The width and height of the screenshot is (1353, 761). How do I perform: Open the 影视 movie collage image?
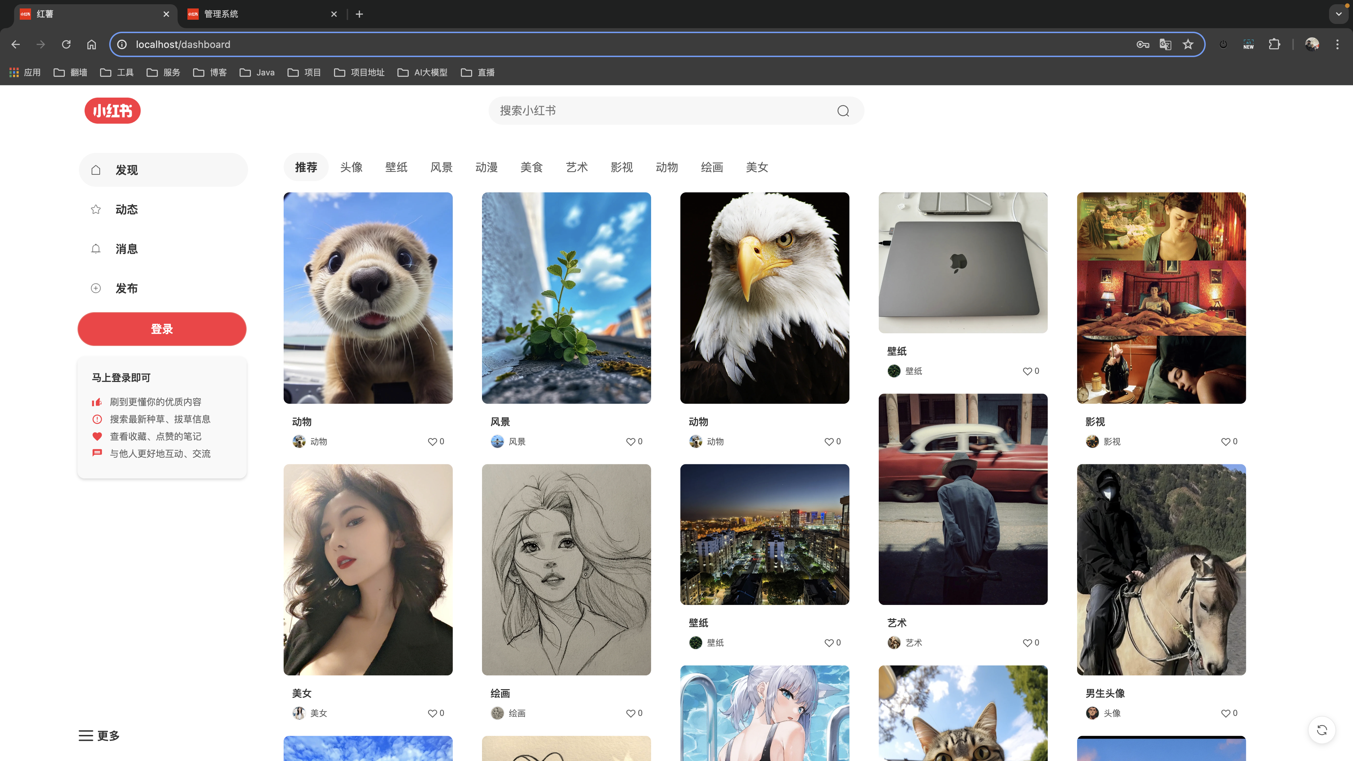pos(1161,298)
